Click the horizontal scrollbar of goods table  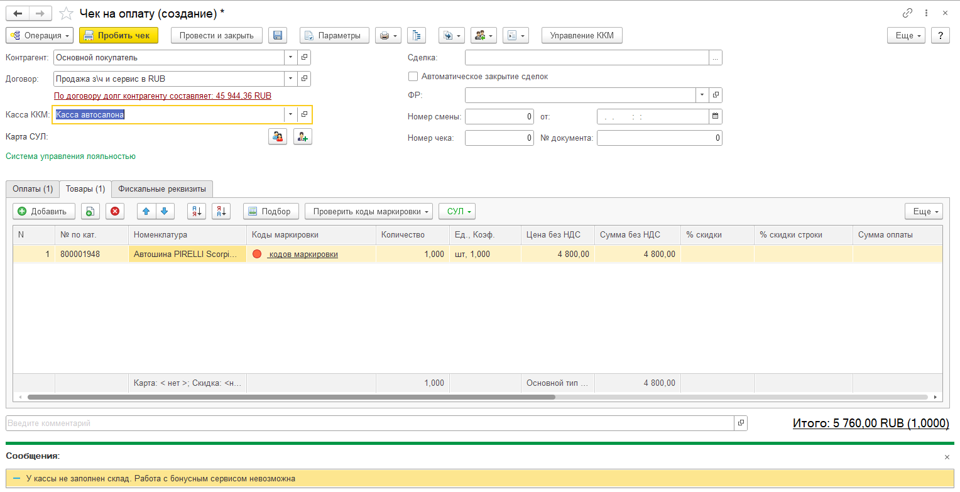coord(291,397)
